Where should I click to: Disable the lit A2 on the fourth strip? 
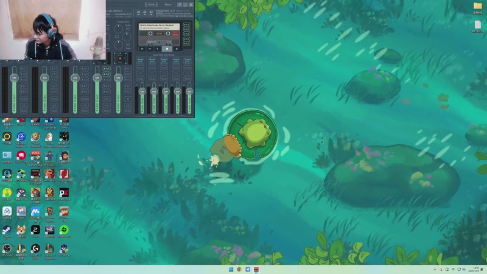point(107,74)
